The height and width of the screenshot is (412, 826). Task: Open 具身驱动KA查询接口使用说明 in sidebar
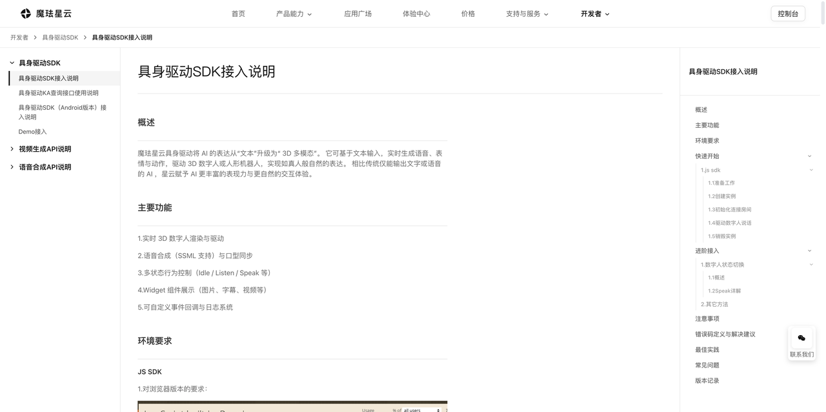59,93
